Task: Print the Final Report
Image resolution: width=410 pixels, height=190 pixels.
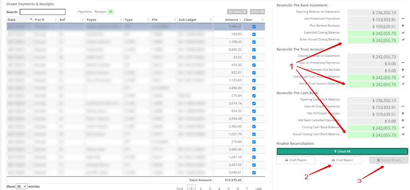Action: [342, 160]
